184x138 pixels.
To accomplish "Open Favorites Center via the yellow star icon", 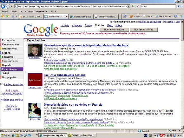I will point(2,16).
